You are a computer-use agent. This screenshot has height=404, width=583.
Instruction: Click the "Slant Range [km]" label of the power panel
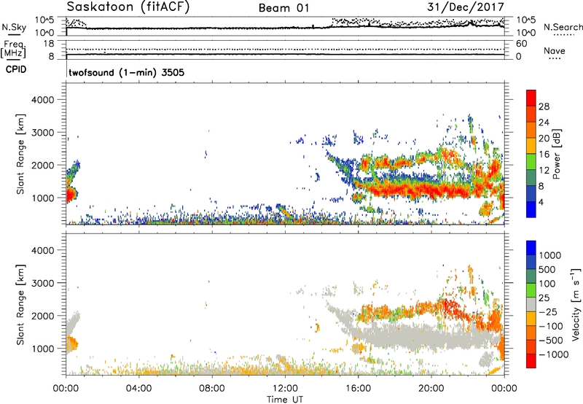tap(20, 154)
